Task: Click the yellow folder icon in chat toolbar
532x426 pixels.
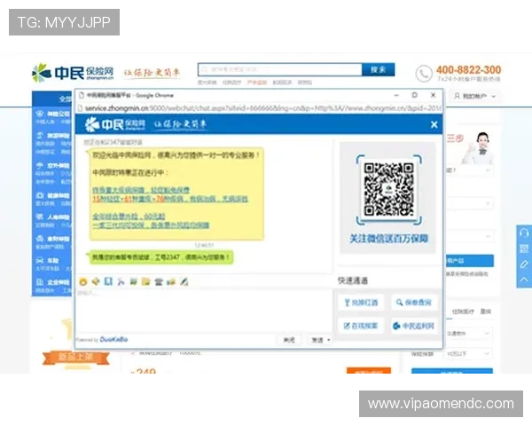Action: click(146, 281)
